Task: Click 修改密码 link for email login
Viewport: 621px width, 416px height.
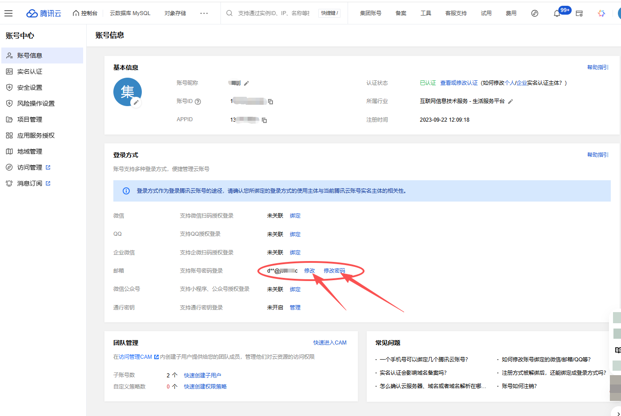Action: tap(334, 271)
